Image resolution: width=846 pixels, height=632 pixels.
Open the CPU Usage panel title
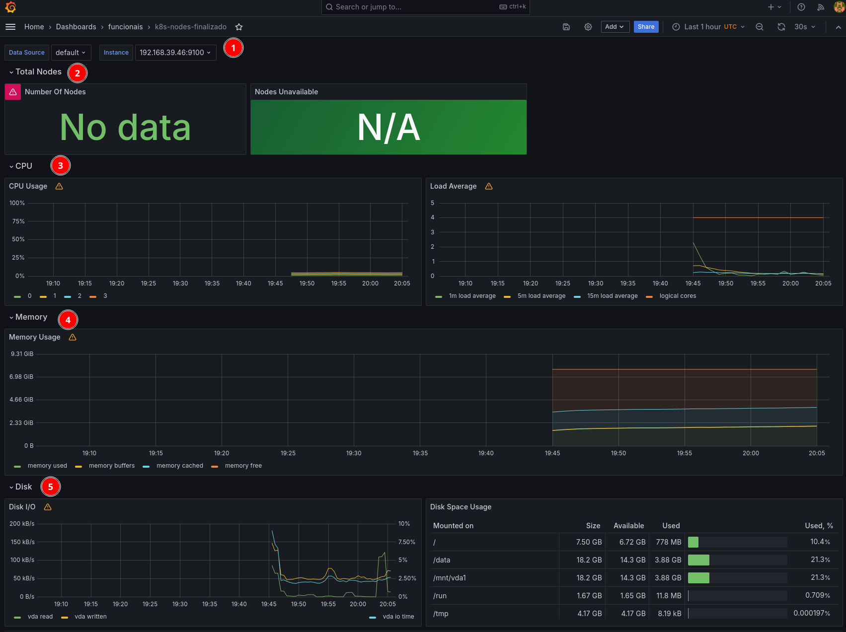[28, 186]
